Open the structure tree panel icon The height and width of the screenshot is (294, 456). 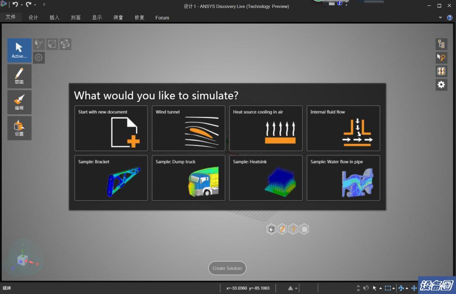(441, 44)
